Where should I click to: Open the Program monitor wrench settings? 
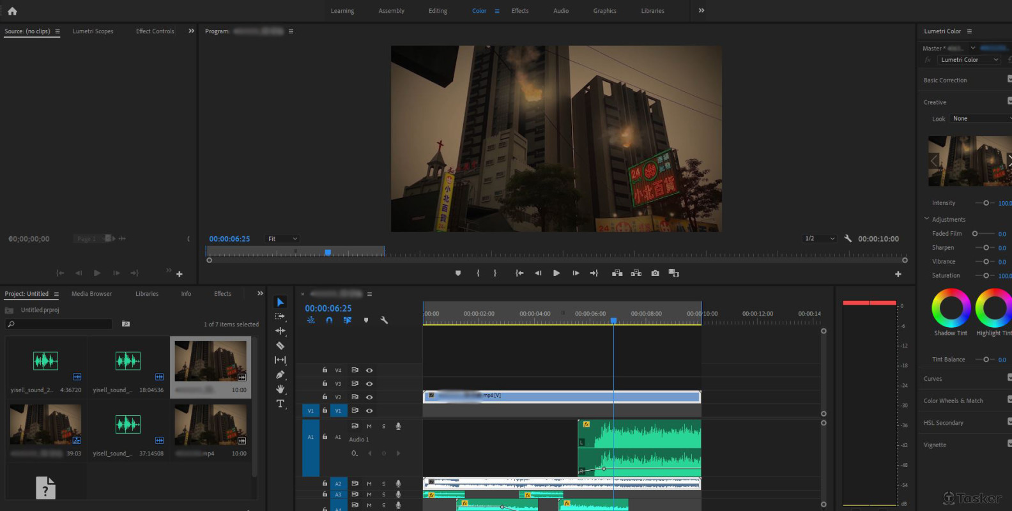(848, 239)
